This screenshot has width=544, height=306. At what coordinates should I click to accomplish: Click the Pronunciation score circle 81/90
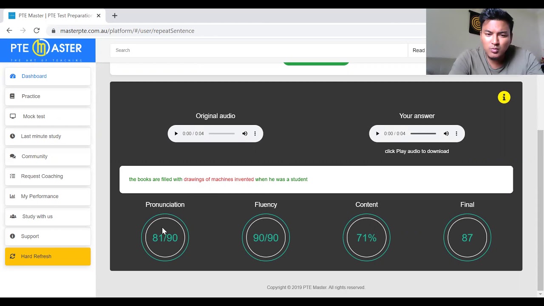(x=165, y=238)
